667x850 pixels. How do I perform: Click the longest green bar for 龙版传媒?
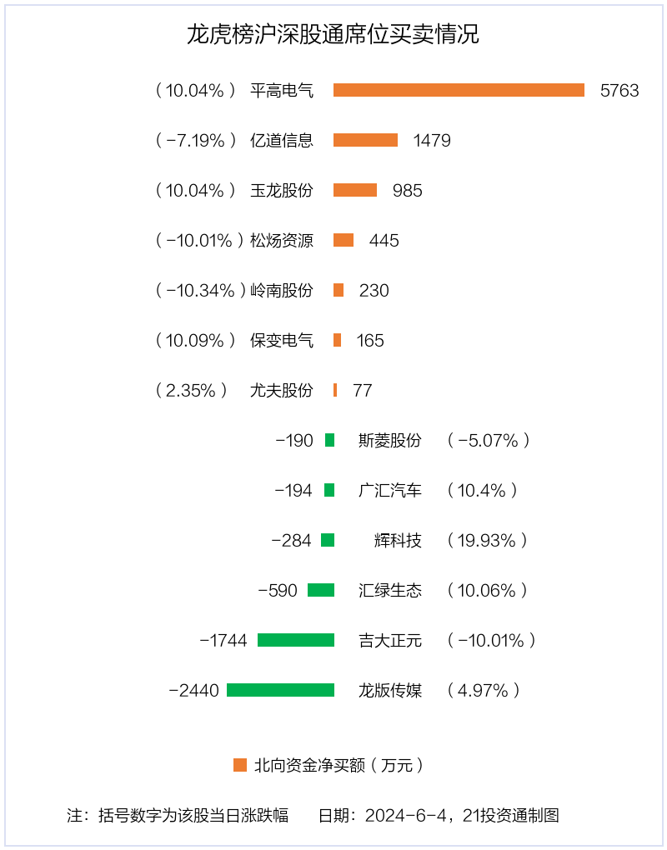[280, 690]
